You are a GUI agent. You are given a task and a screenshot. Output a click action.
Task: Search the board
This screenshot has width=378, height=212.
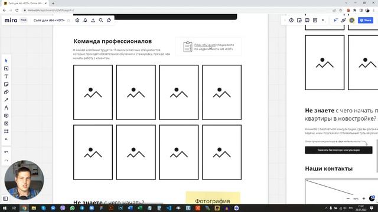pos(101,21)
